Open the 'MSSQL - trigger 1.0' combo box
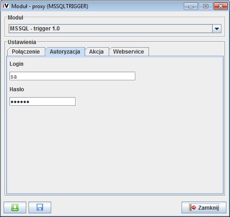Screen dimensions: 230x217 [x=115, y=29]
